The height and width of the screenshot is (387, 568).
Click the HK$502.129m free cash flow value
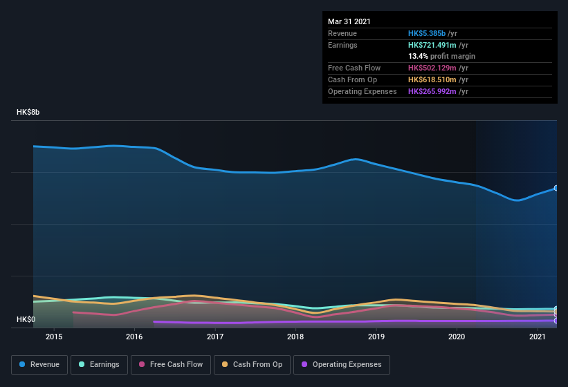pos(432,68)
